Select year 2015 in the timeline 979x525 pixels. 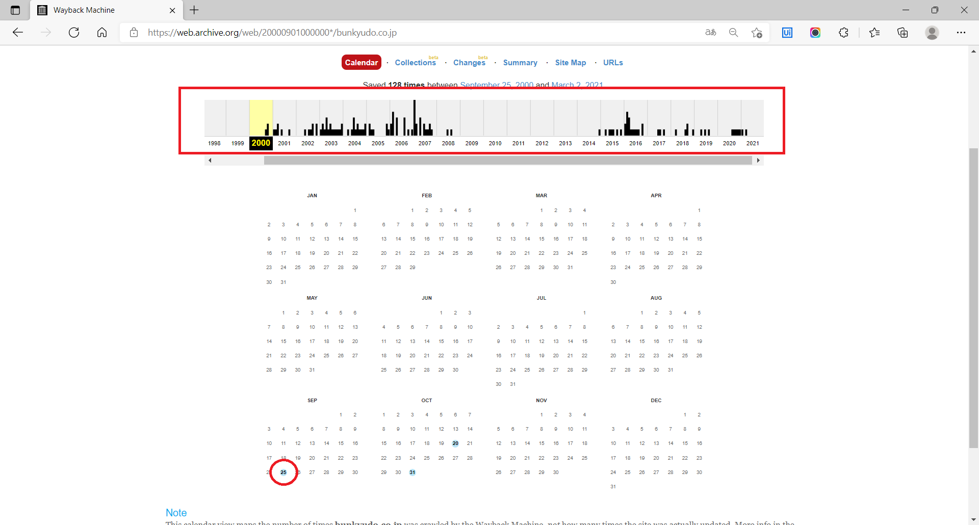pyautogui.click(x=612, y=143)
